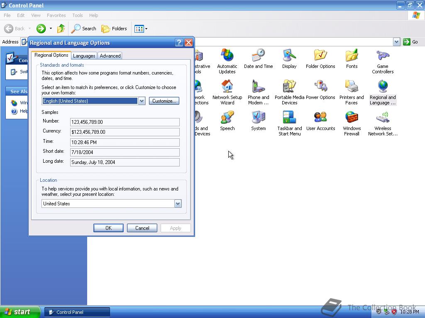
Task: Click the Customize... button
Action: [x=164, y=101]
